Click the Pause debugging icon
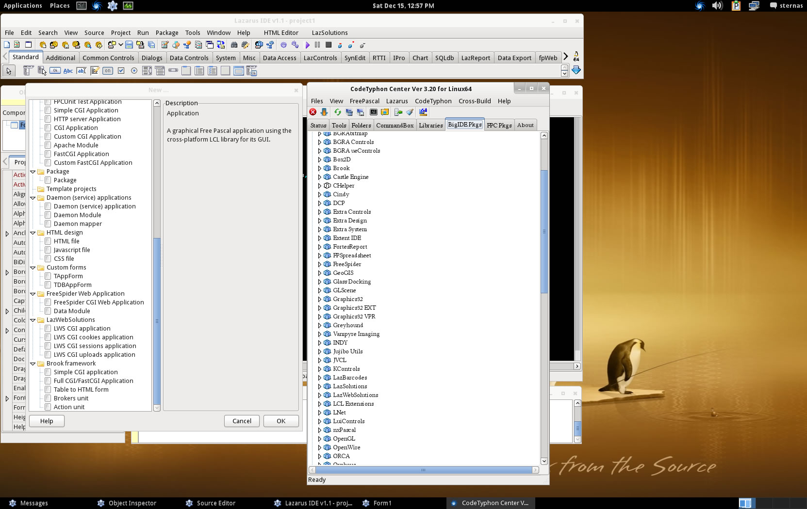Screen dimensions: 807x509 click(x=317, y=45)
